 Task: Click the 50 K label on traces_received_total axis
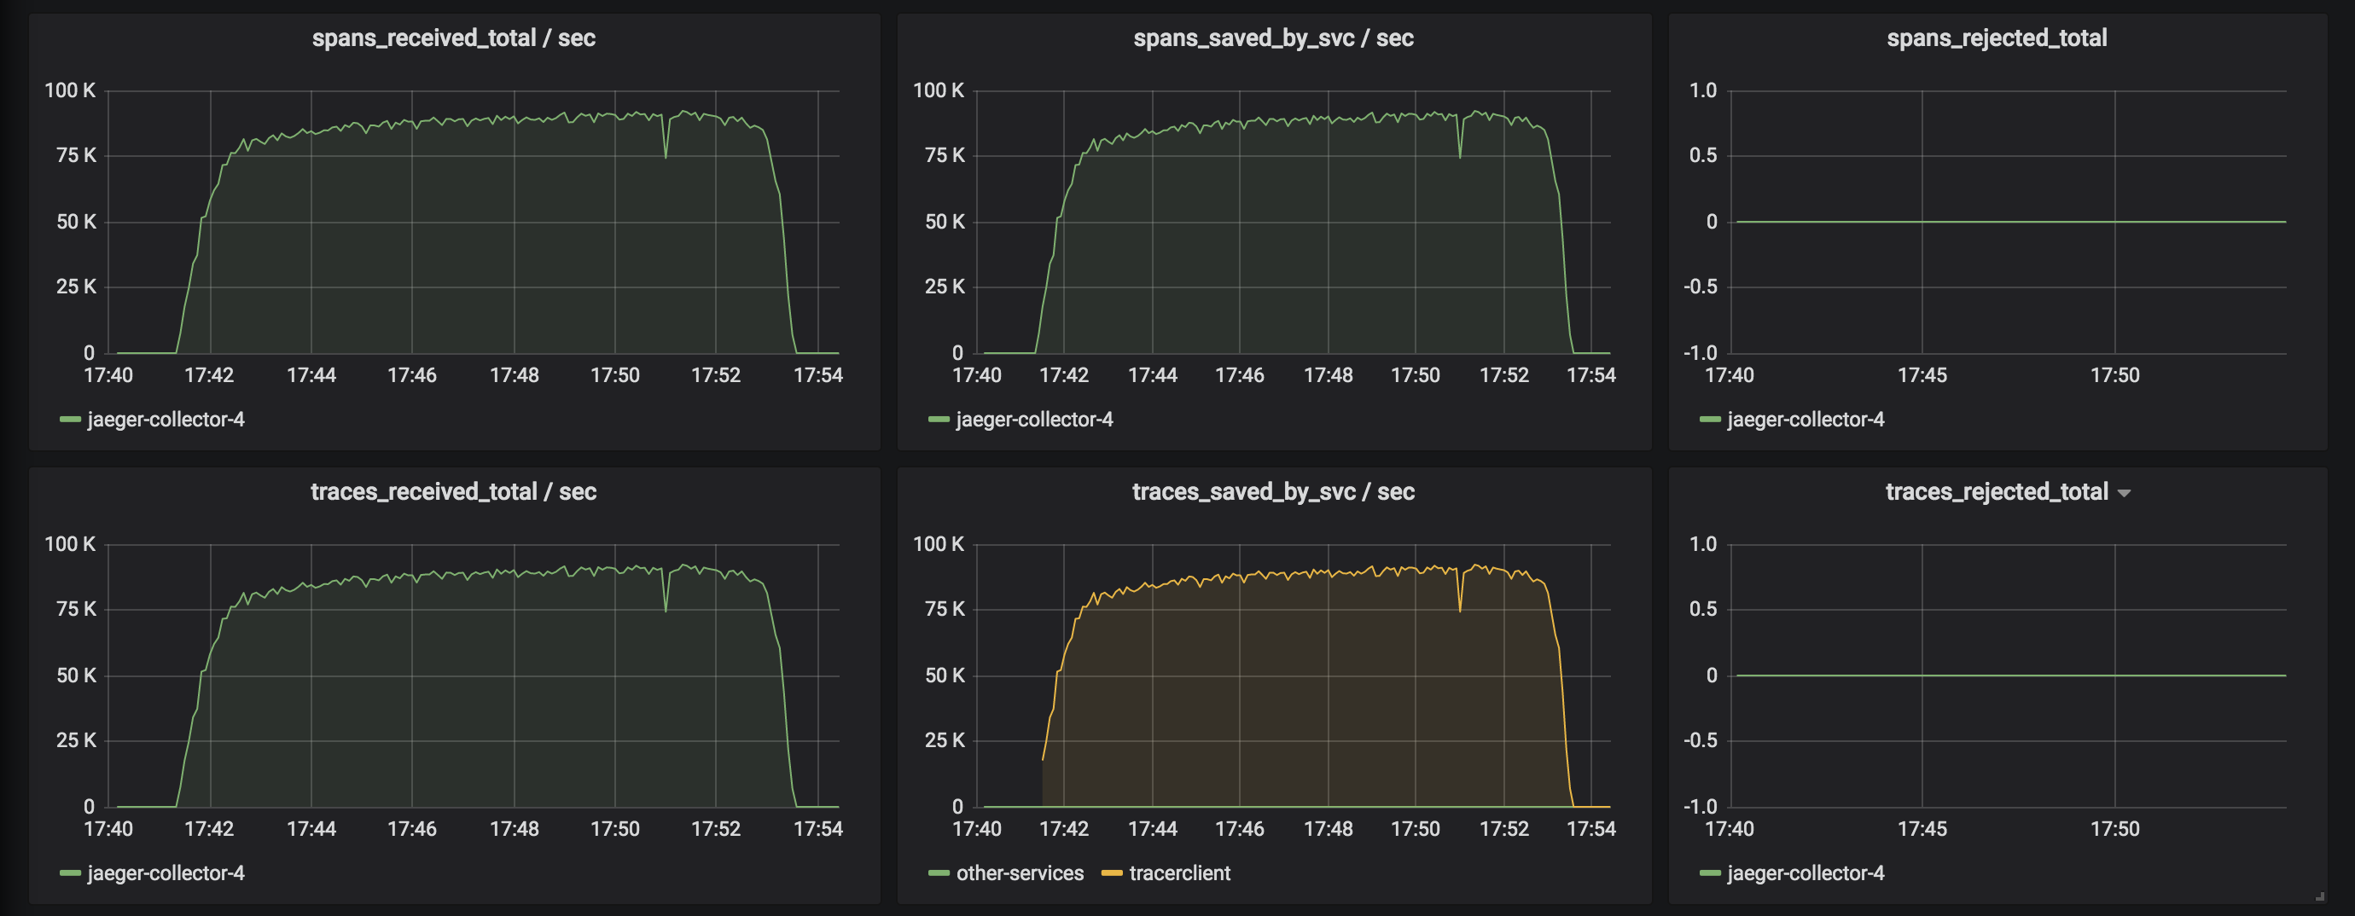[76, 675]
